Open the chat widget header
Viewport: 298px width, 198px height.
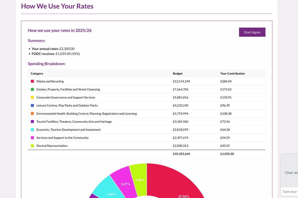click(x=291, y=173)
